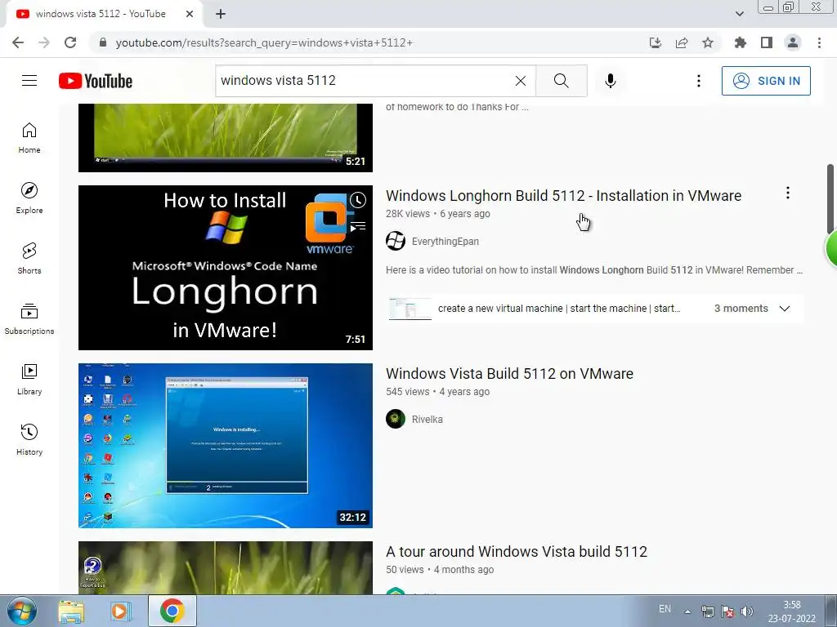Viewport: 837px width, 627px height.
Task: Click the video moments chapter text
Action: point(559,309)
